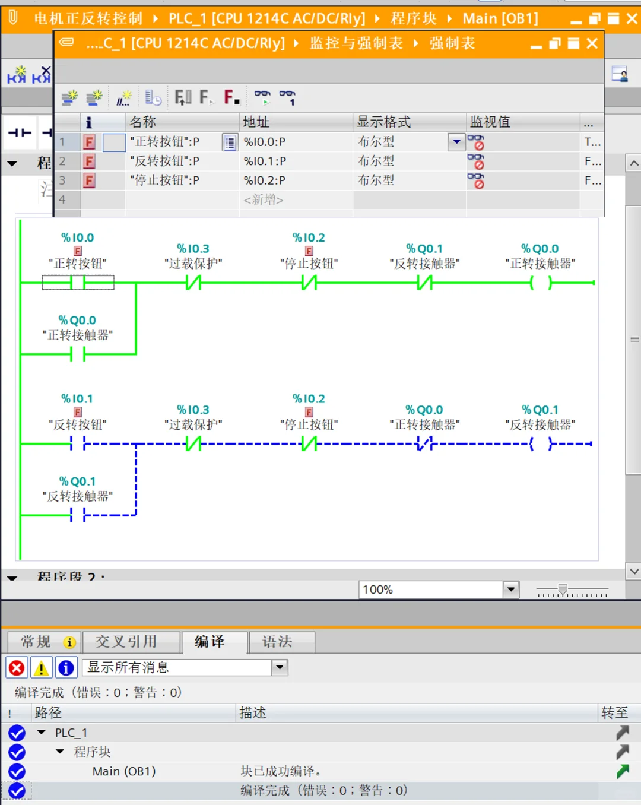Click the insert comment line icon
641x805 pixels.
[123, 97]
